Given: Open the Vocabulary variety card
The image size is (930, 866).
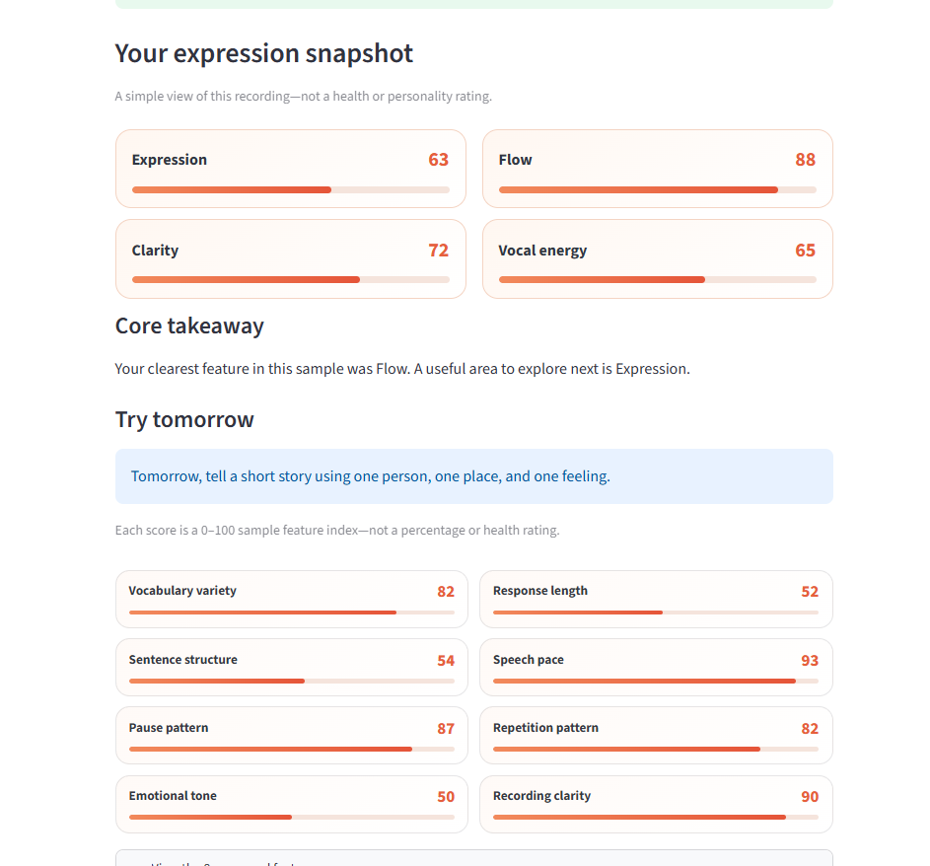Looking at the screenshot, I should point(292,599).
